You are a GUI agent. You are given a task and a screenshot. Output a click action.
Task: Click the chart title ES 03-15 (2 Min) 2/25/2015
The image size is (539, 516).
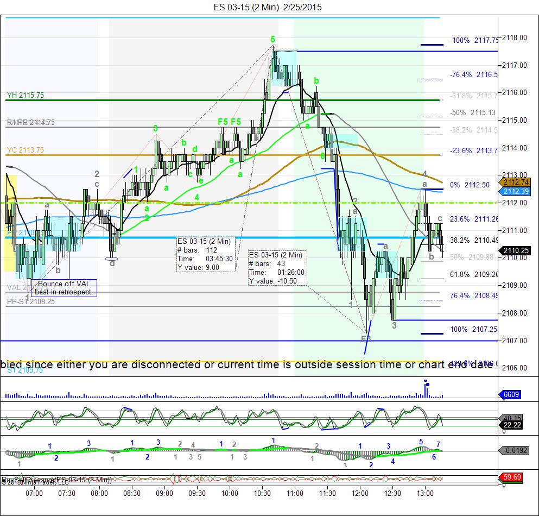268,7
